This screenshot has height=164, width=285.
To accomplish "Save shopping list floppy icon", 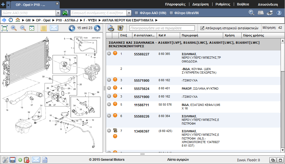I will pos(13,160).
